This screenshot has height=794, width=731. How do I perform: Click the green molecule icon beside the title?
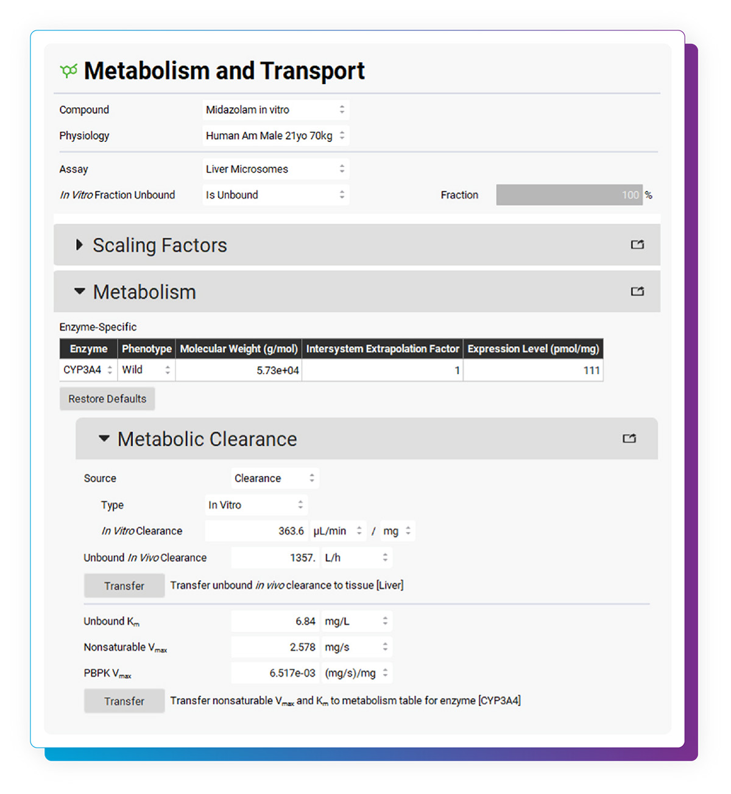68,69
